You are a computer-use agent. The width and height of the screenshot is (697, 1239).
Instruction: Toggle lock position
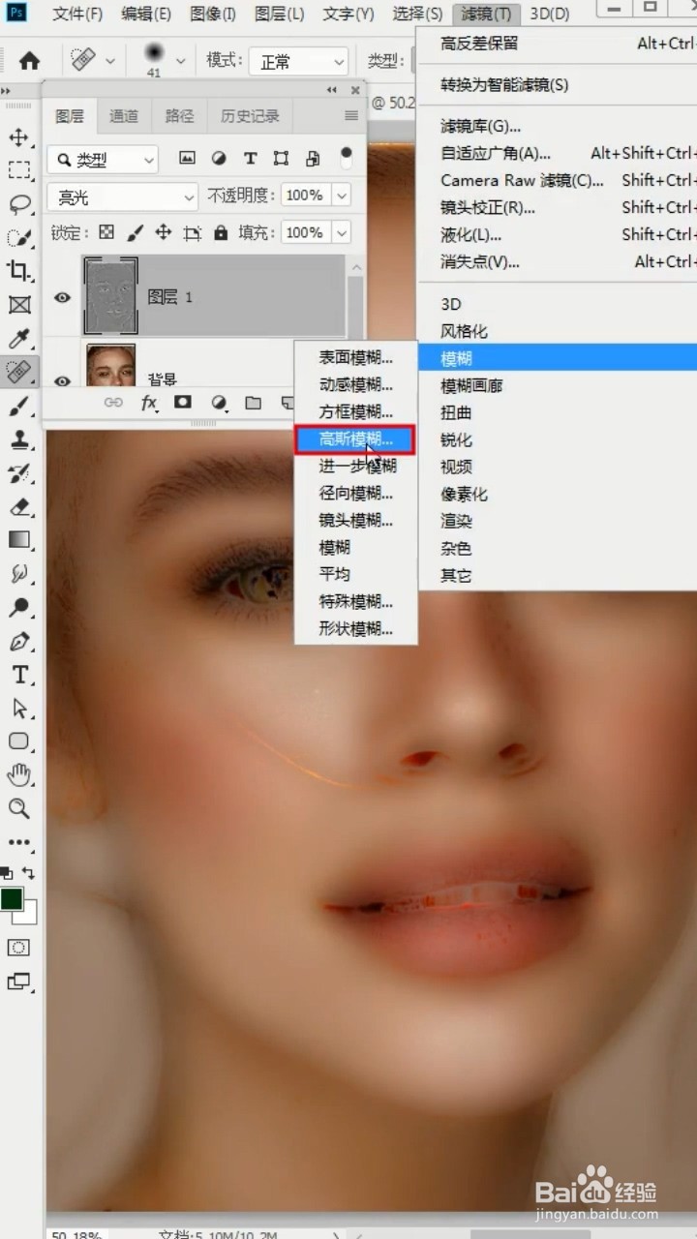point(163,233)
